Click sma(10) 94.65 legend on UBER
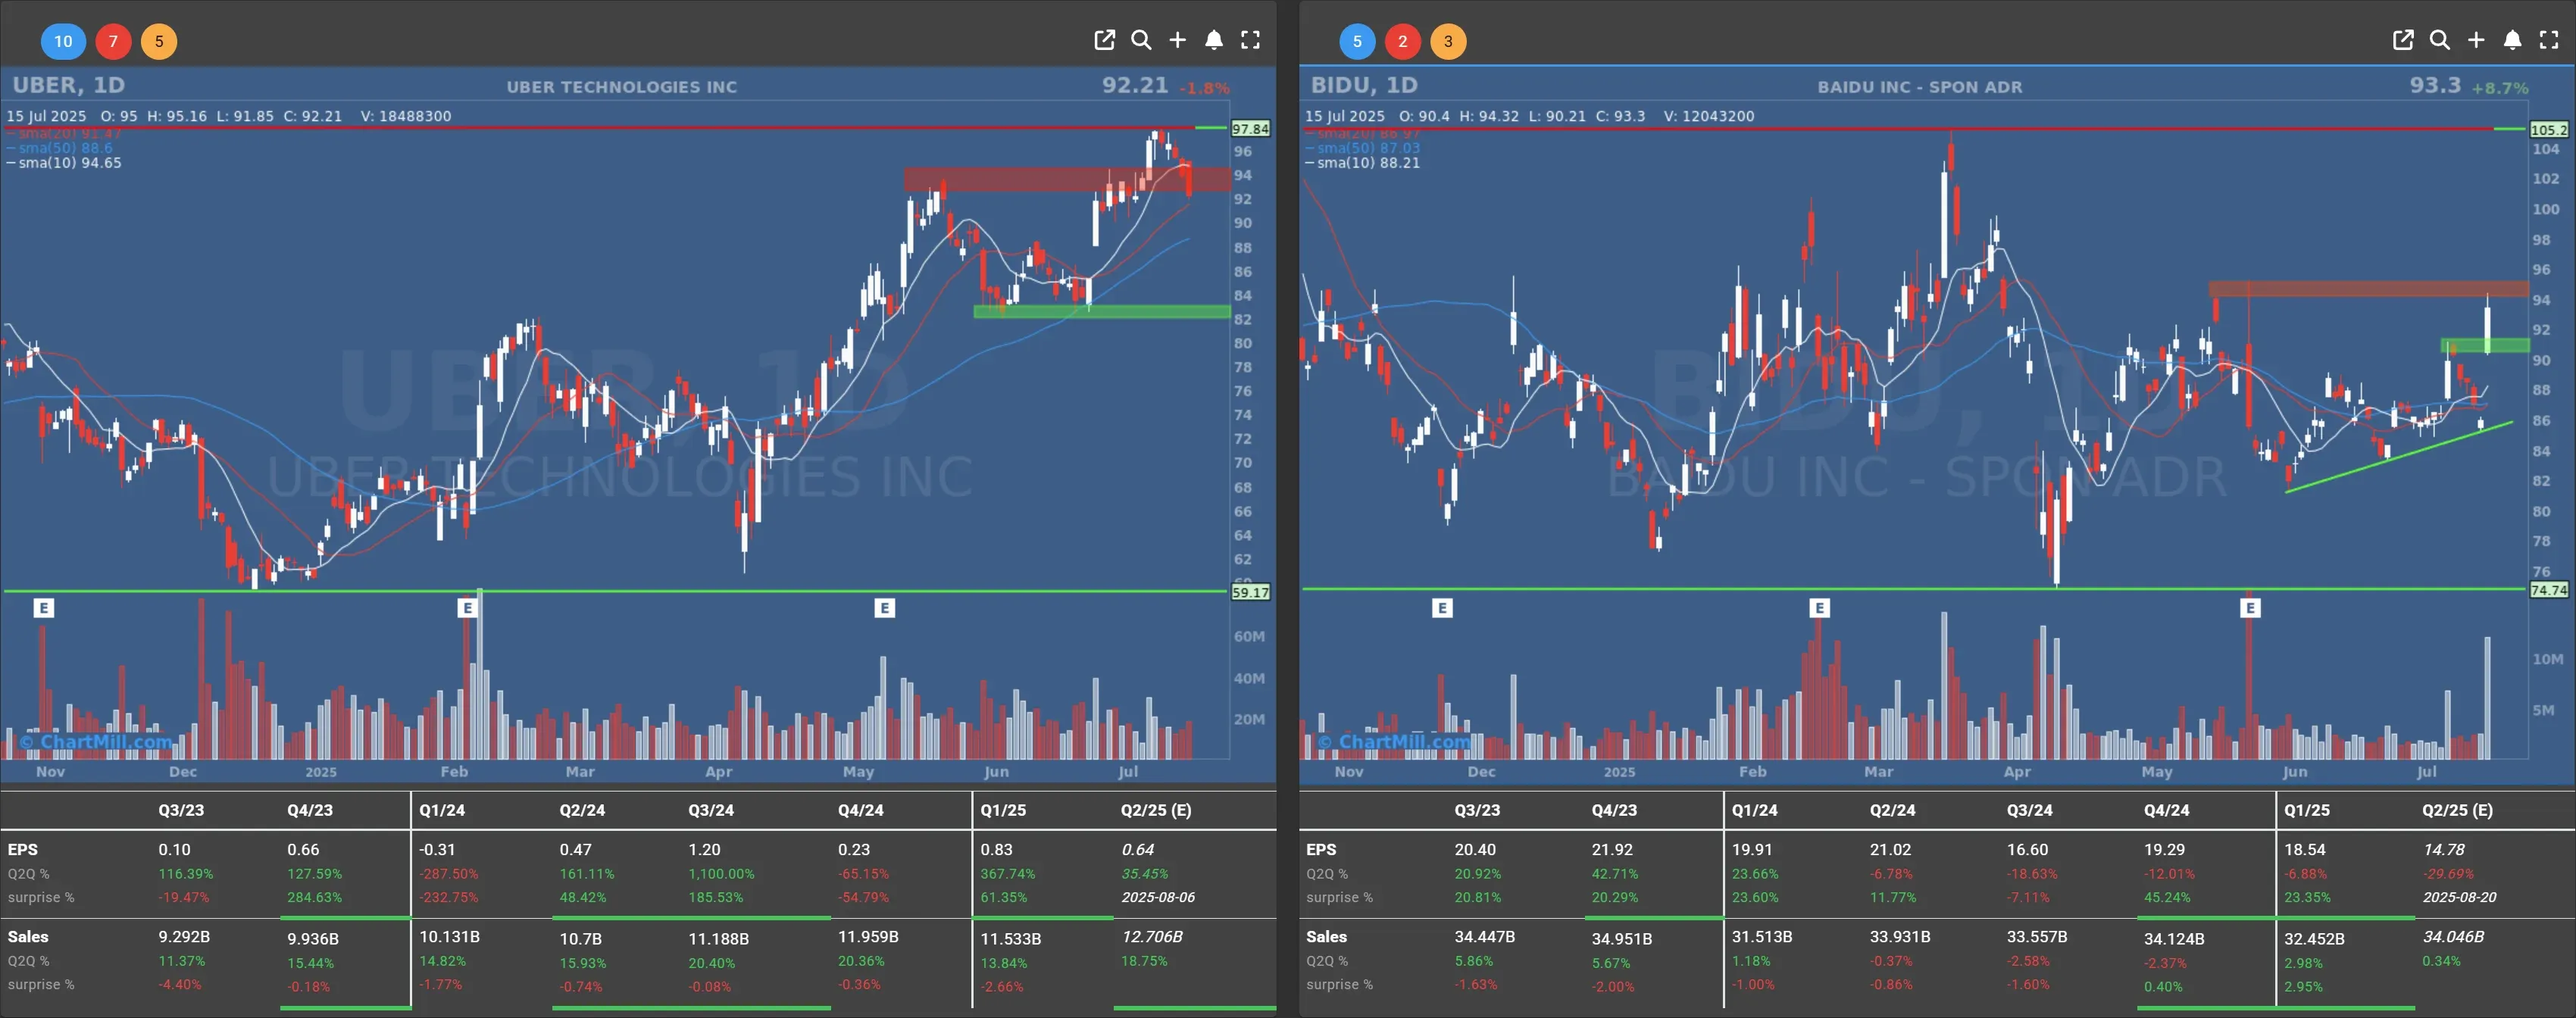This screenshot has height=1018, width=2576. pos(65,163)
